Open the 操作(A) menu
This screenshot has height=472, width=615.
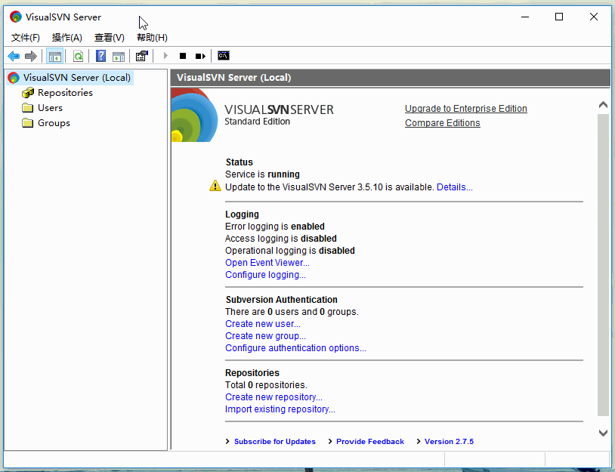[67, 38]
